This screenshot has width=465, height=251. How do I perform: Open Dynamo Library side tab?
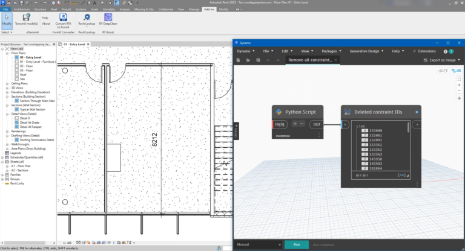pos(236,131)
